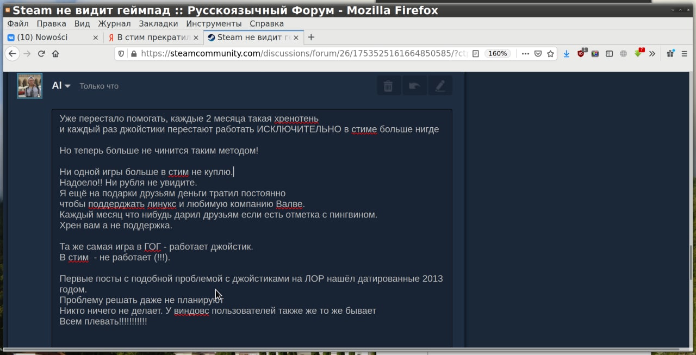Click the underlined word виндовс
696x355 pixels.
click(x=191, y=311)
